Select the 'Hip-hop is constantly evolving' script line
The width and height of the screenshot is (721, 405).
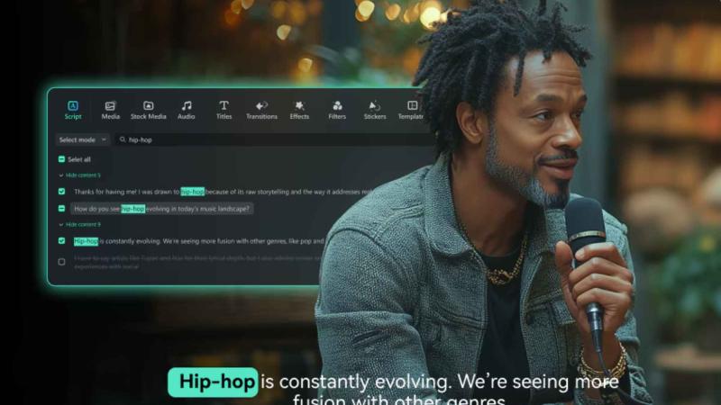pyautogui.click(x=199, y=241)
